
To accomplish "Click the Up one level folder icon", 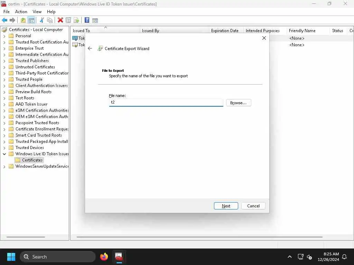I will [23, 20].
